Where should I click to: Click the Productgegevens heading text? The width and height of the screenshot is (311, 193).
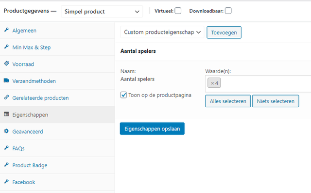click(26, 11)
